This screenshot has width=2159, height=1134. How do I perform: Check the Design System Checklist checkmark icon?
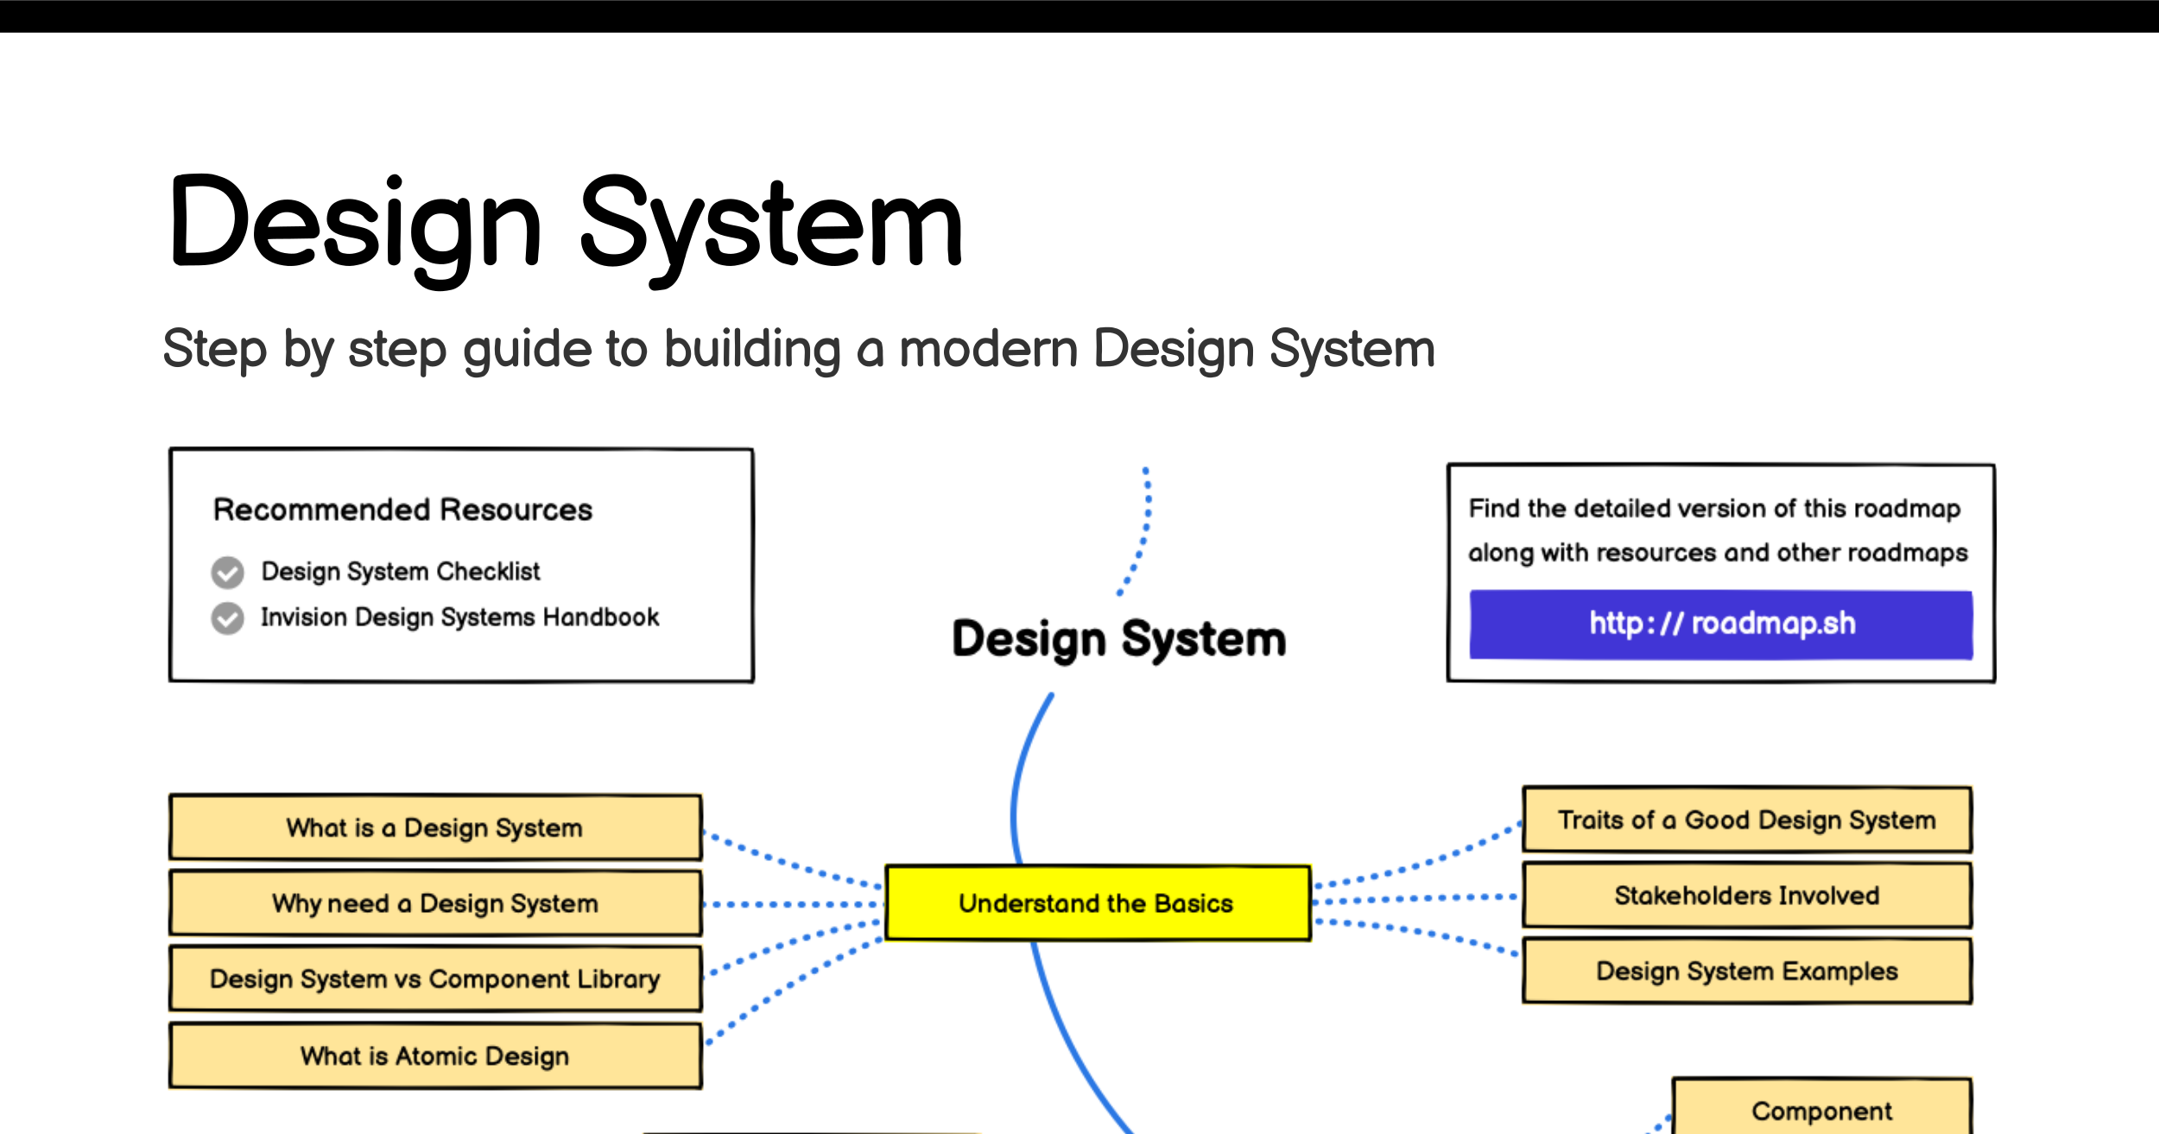coord(227,572)
